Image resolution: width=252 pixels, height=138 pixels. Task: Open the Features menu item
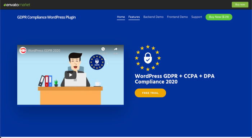pyautogui.click(x=134, y=17)
